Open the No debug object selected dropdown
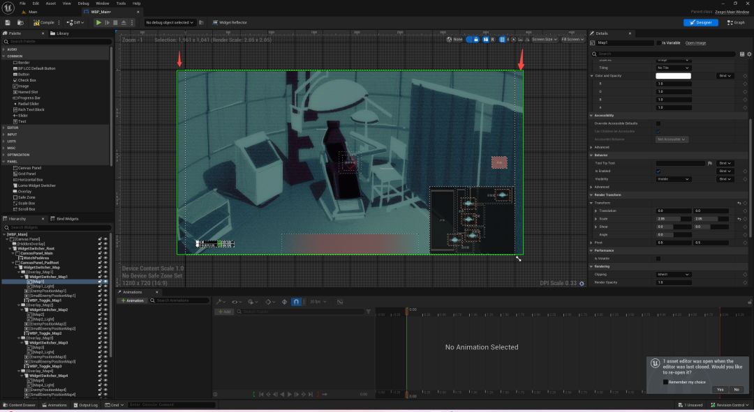754x412 pixels. click(170, 22)
